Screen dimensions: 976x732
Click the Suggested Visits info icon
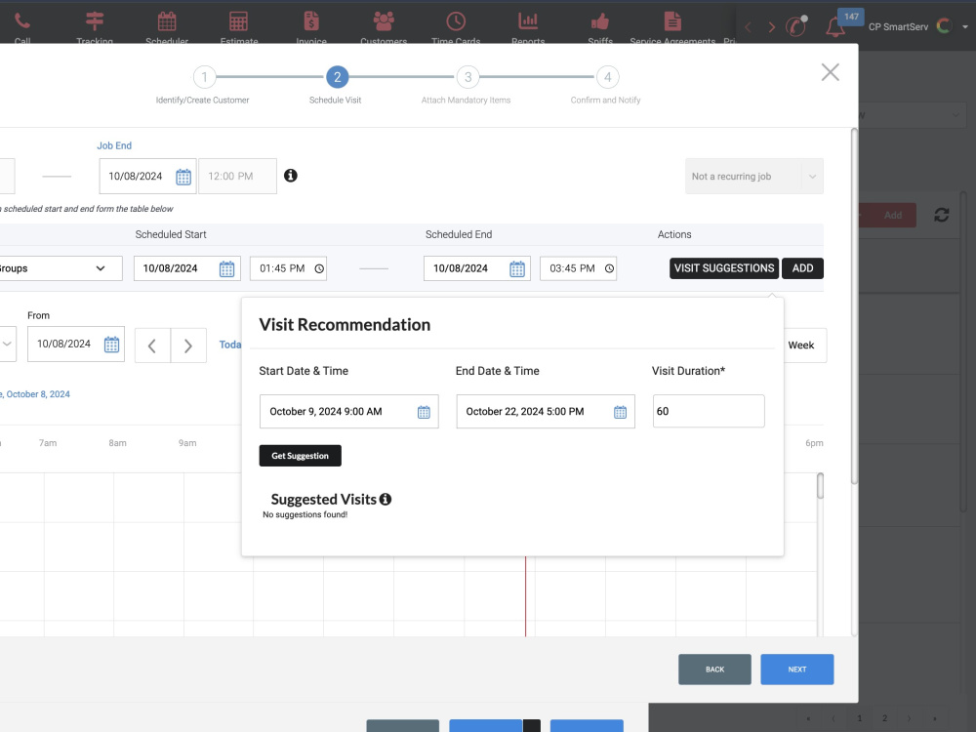(x=386, y=499)
